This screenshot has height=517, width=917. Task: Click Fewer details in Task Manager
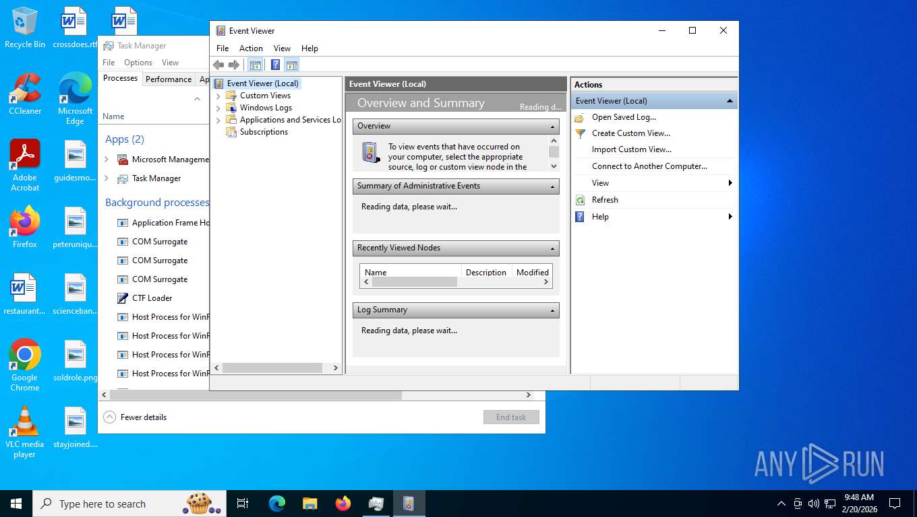coord(135,417)
